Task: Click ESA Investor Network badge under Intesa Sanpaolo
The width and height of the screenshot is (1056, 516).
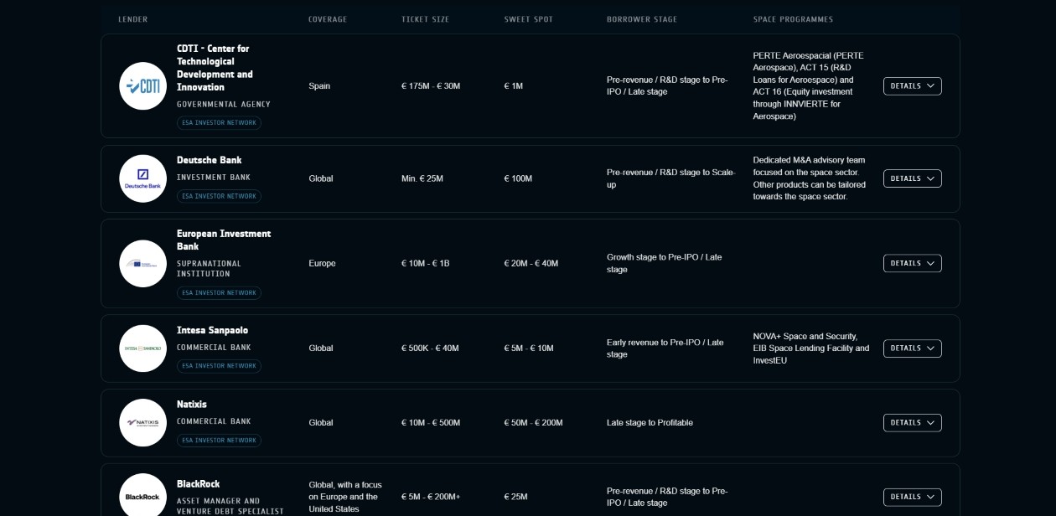Action: pyautogui.click(x=219, y=366)
